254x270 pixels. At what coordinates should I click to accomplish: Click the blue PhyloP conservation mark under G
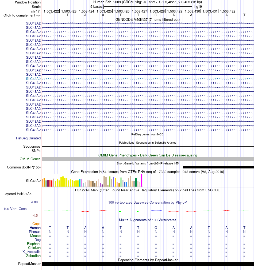157,211
